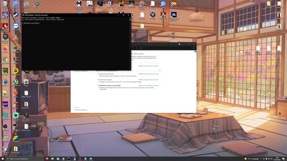Viewport: 287px width, 161px height.
Task: Open the taskbar clock and date
Action: click(277, 159)
